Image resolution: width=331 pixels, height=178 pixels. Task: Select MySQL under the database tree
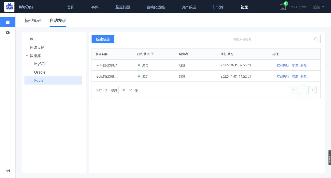pos(40,64)
